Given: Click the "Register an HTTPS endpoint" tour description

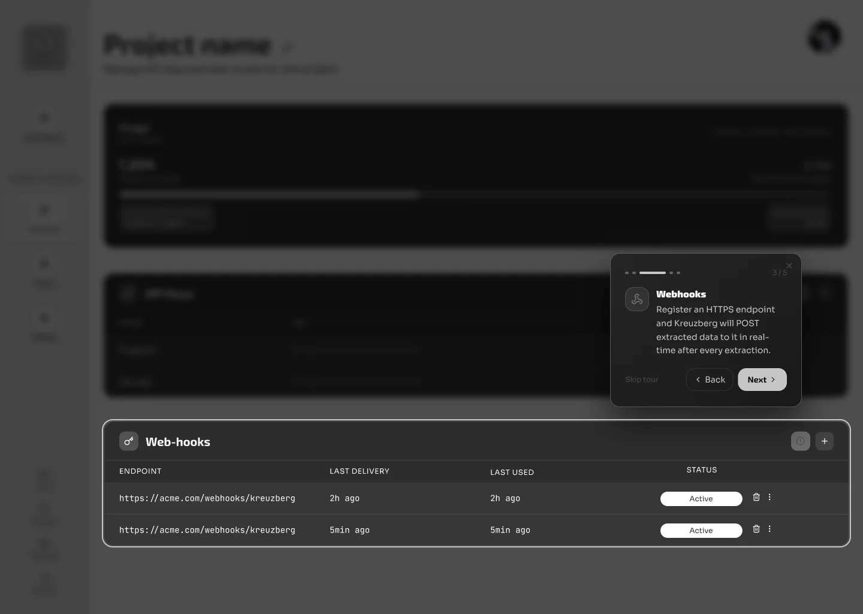Looking at the screenshot, I should click(716, 330).
